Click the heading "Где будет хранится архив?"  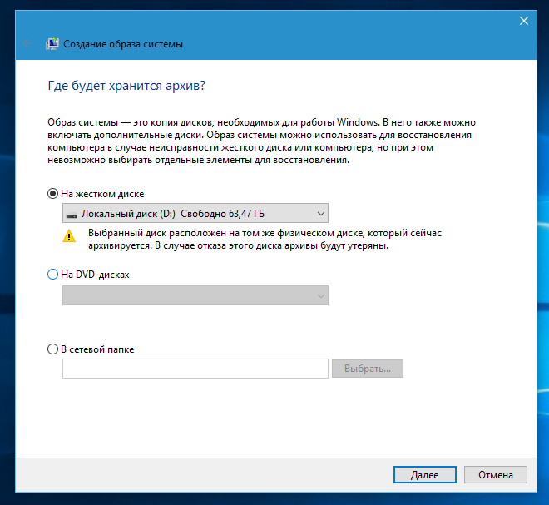point(126,86)
